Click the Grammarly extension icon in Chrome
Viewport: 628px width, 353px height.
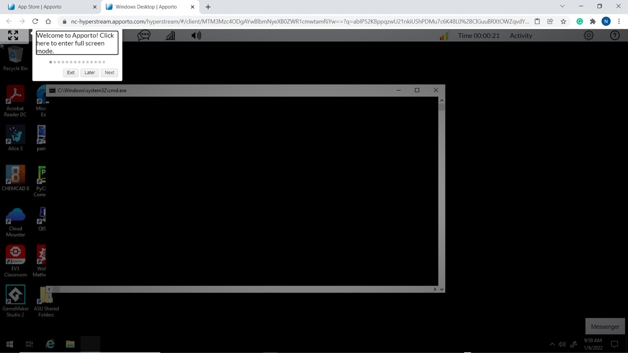point(579,22)
